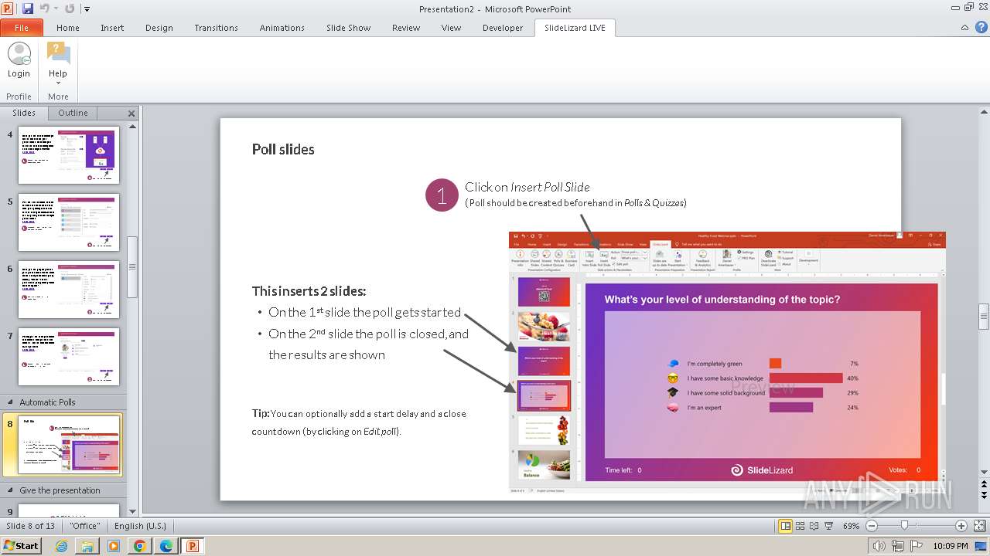Image resolution: width=990 pixels, height=556 pixels.
Task: Open Microsoft Edge from the taskbar
Action: coord(166,546)
